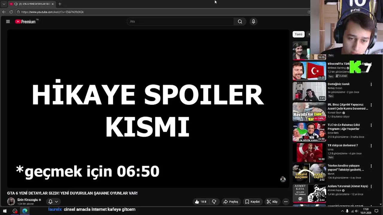Open the YouTube hamburger guide menu
383x215 pixels.
pyautogui.click(x=8, y=21)
